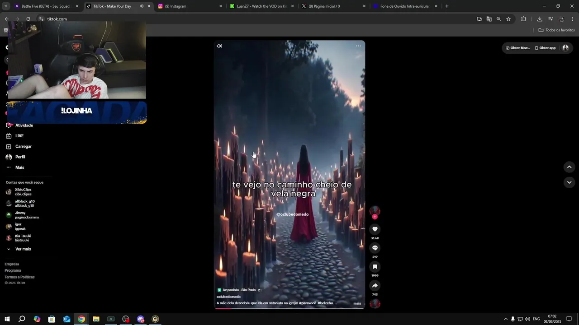The height and width of the screenshot is (325, 579).
Task: Open the spinning sound disc thumbnail
Action: coord(375,303)
